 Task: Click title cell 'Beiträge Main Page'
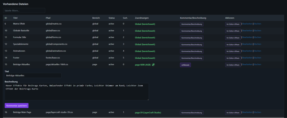click(x=22, y=112)
